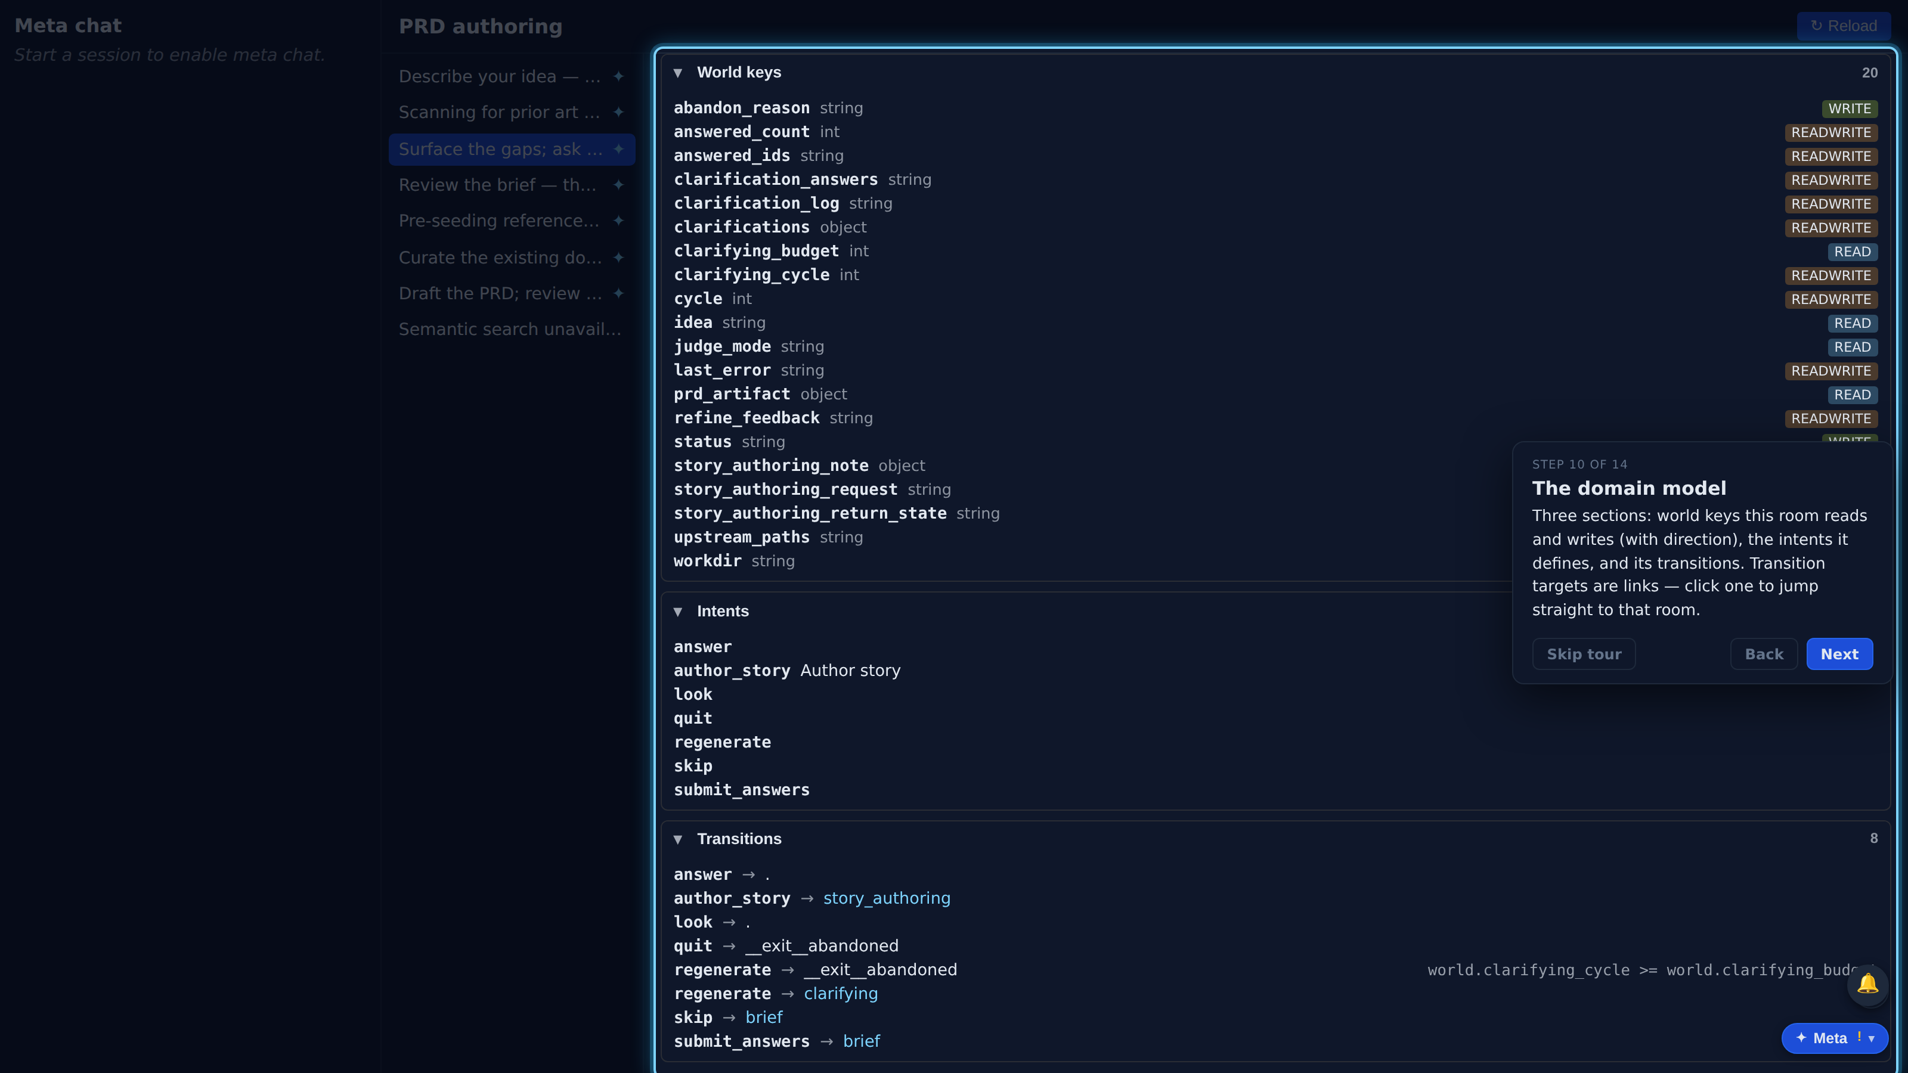The width and height of the screenshot is (1908, 1073).
Task: Click the notification bell icon
Action: click(1867, 984)
